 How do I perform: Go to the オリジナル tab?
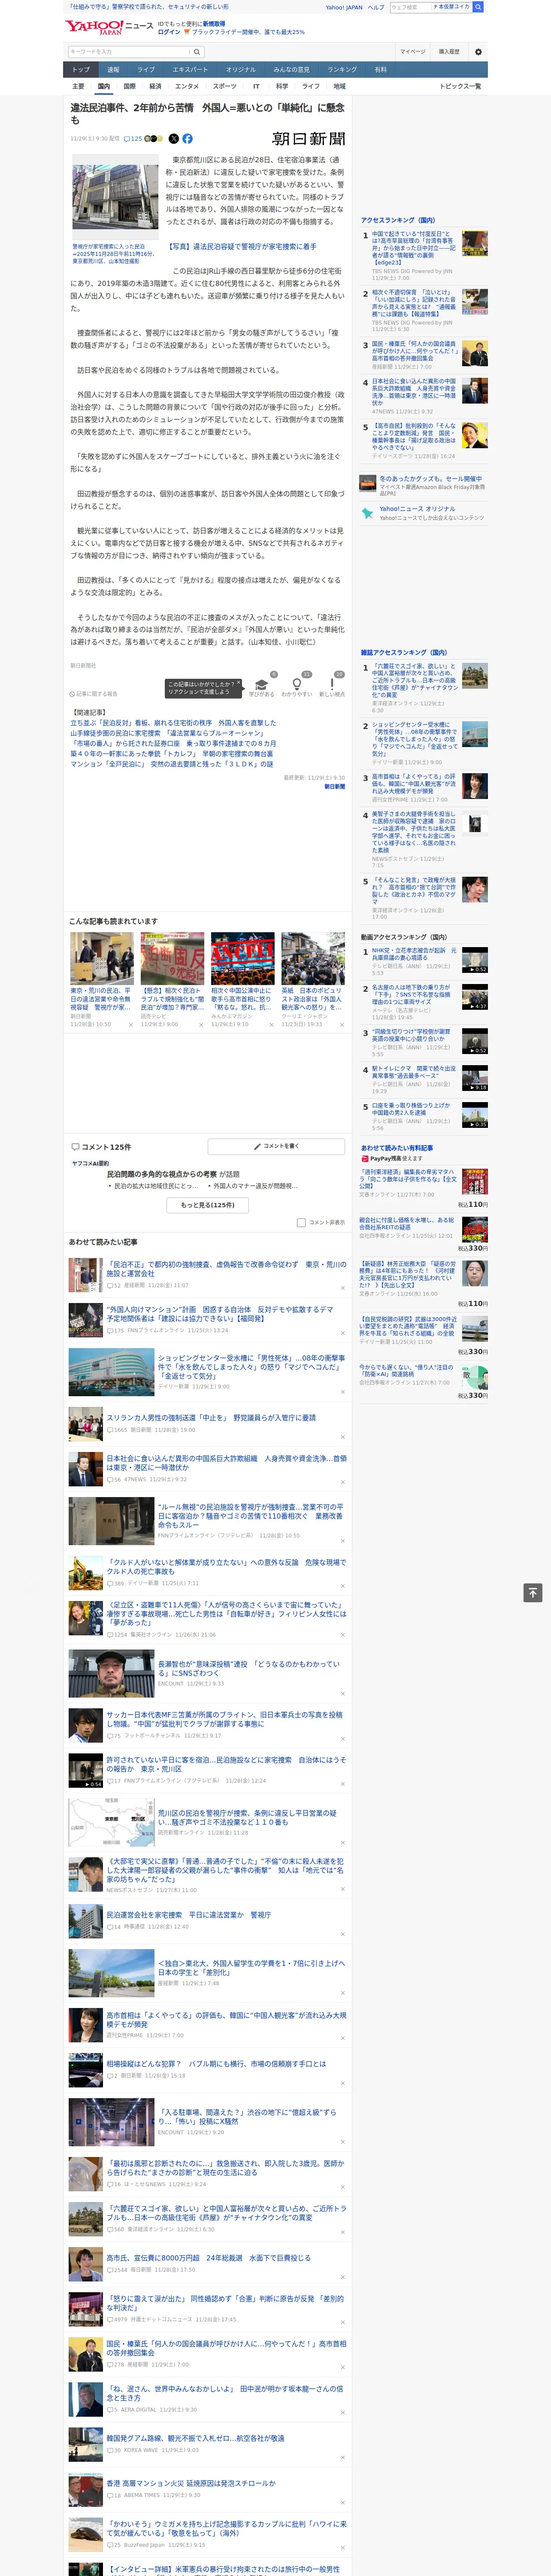241,70
